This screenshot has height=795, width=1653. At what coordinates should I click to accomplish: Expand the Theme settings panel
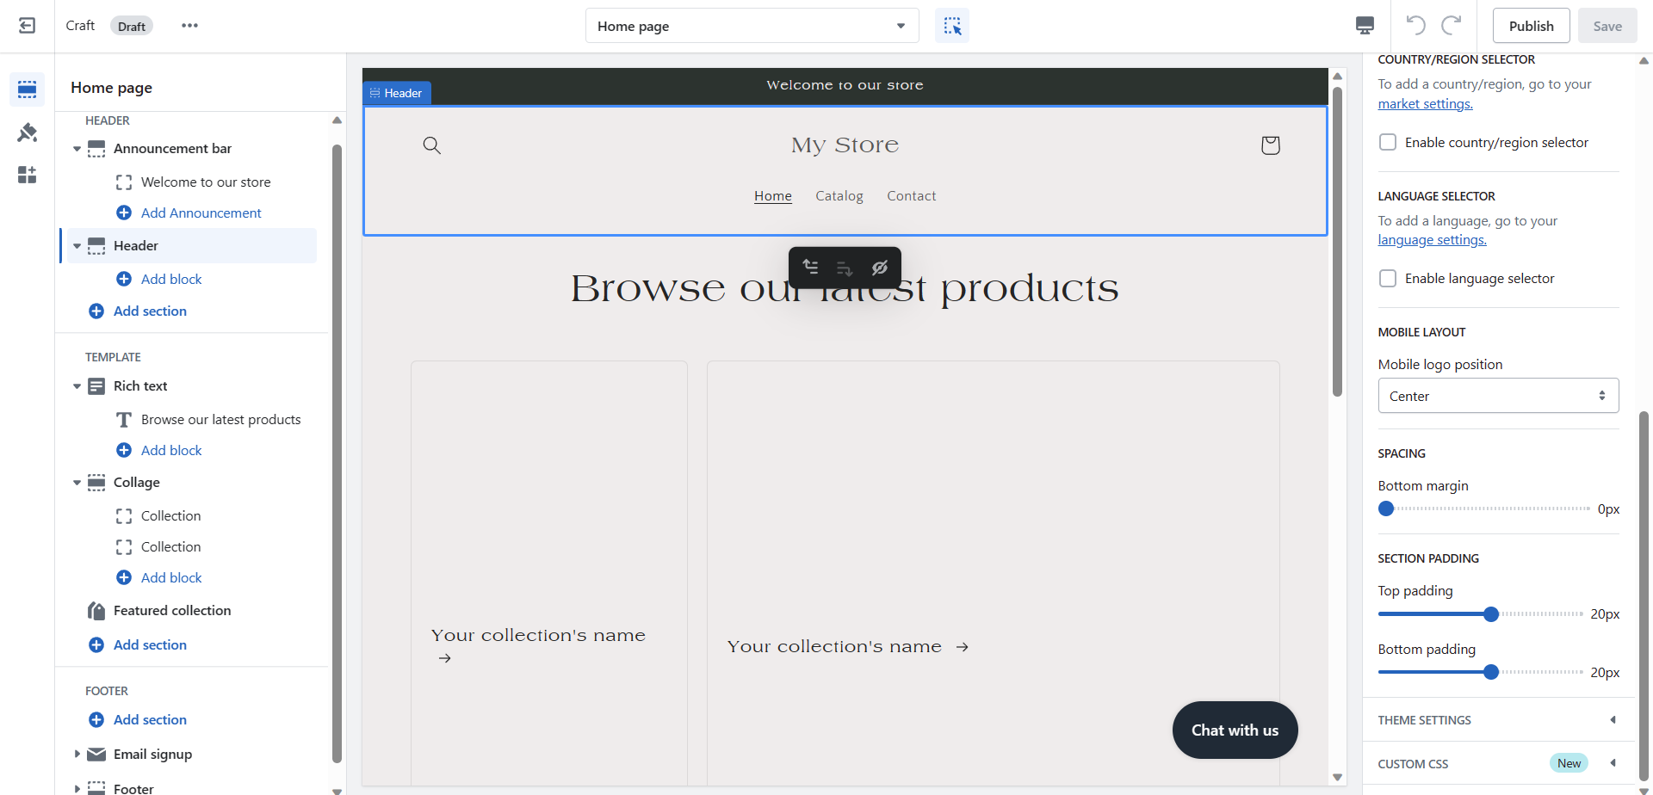coord(1498,720)
